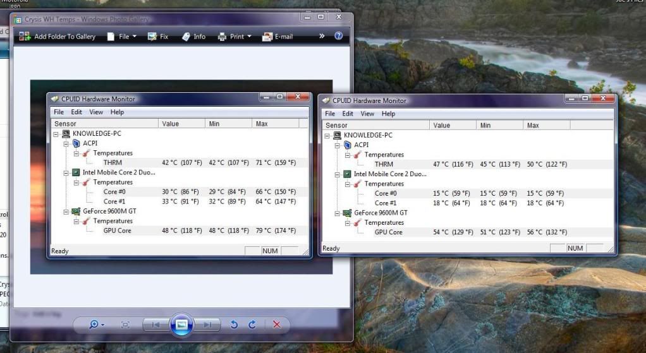Click ACPI shield icon in right monitor
Viewport: 646px width, 353px height.
347,145
